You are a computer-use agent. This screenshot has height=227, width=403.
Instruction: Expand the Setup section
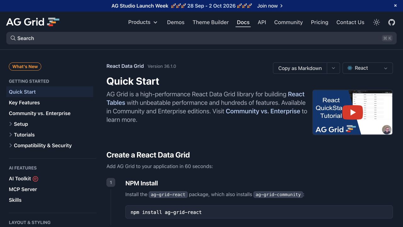pyautogui.click(x=18, y=124)
